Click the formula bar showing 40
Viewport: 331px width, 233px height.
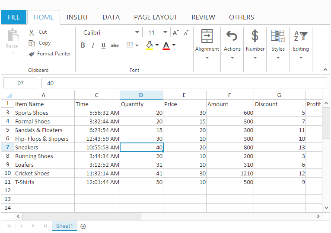coord(184,83)
